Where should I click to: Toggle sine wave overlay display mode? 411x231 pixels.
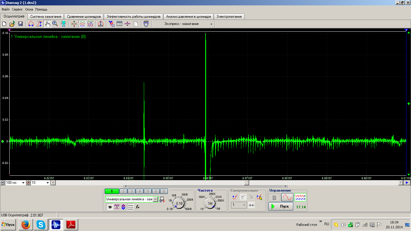pyautogui.click(x=90, y=24)
